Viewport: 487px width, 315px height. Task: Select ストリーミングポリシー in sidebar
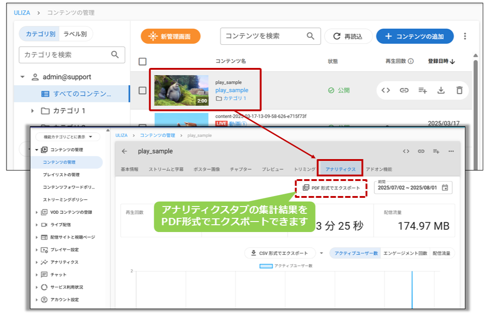[x=65, y=200]
